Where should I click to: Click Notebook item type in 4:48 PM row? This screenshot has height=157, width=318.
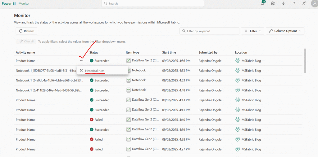[139, 90]
